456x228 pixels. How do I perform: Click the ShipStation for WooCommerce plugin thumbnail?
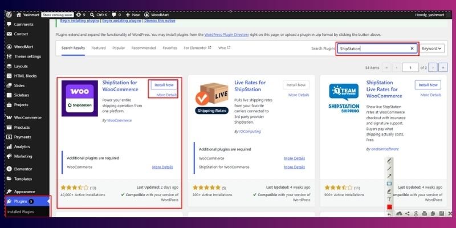(80, 98)
